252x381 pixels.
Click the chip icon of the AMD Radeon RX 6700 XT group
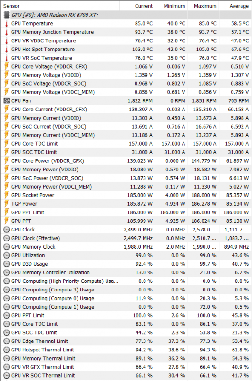7,15
